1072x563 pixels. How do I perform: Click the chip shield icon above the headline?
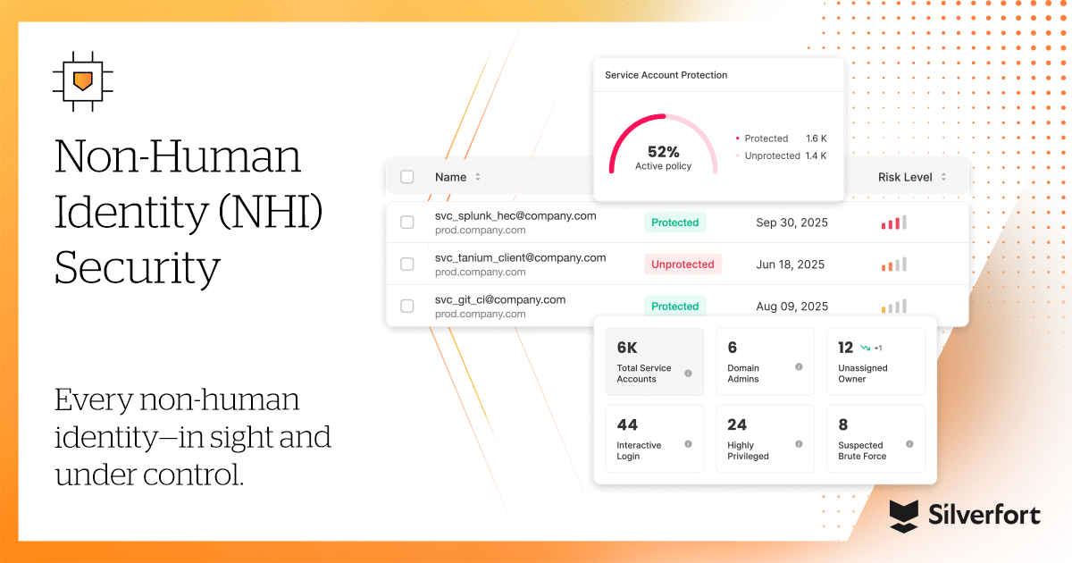[82, 81]
